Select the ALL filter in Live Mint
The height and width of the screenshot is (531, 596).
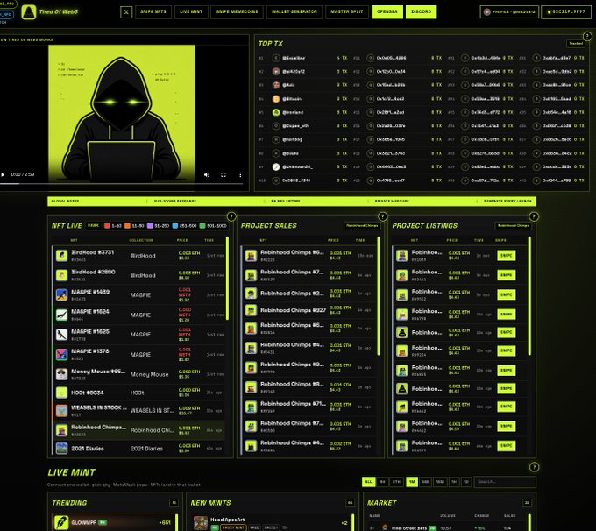tap(368, 482)
